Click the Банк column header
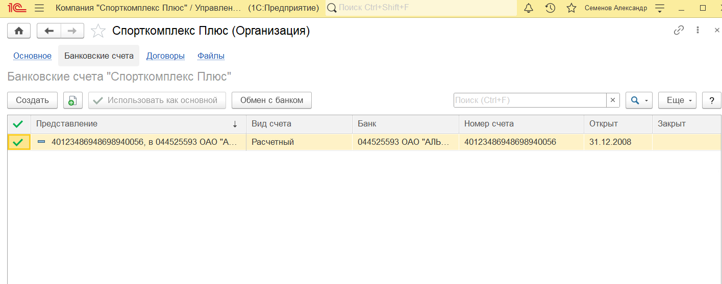 pos(406,124)
